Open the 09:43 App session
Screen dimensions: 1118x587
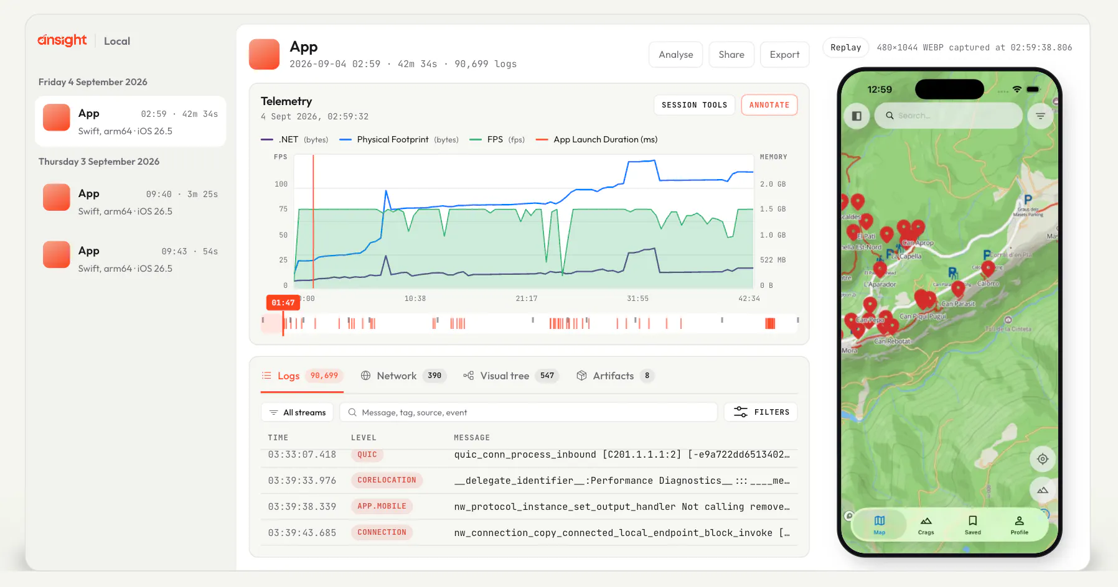130,259
